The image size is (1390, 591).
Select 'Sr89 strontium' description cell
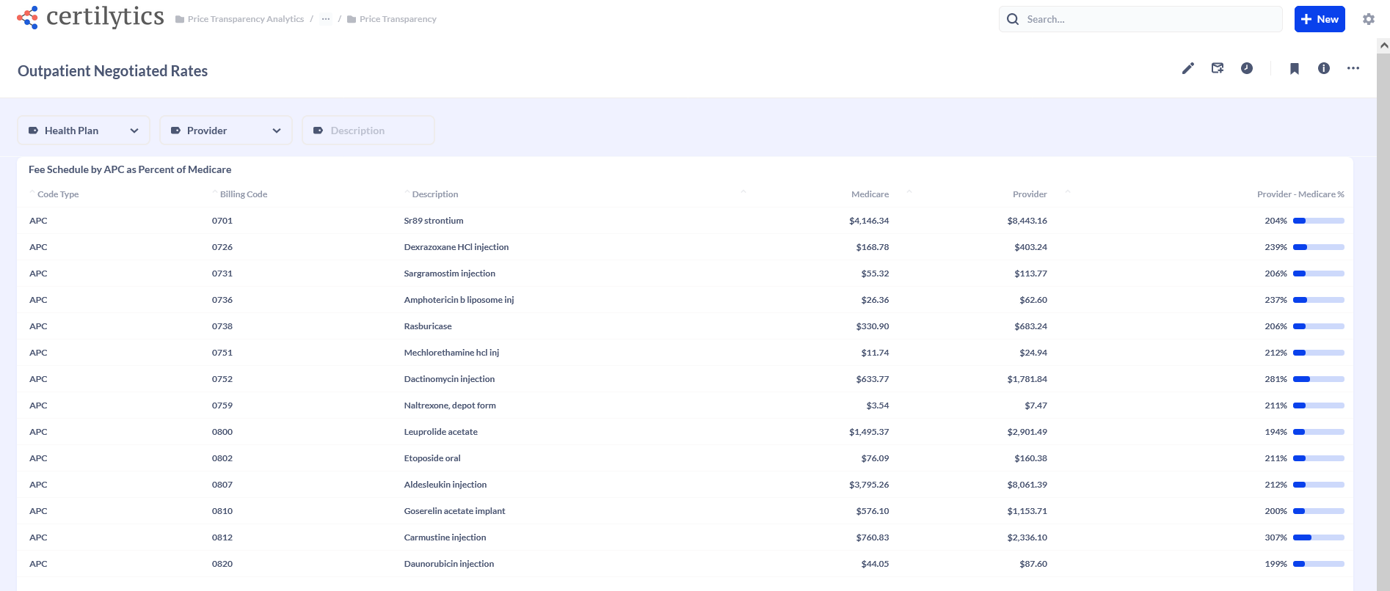point(434,221)
